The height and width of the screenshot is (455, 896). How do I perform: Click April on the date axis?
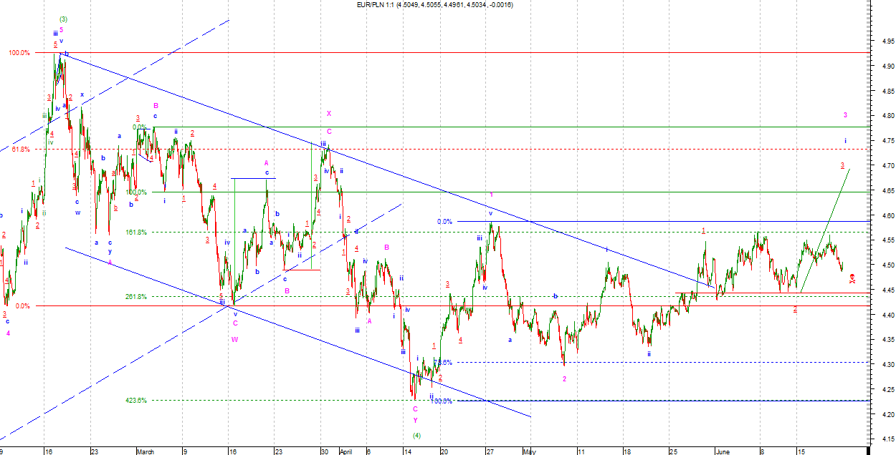click(345, 451)
